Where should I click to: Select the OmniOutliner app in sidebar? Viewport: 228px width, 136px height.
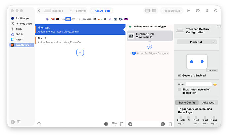[x=22, y=45]
